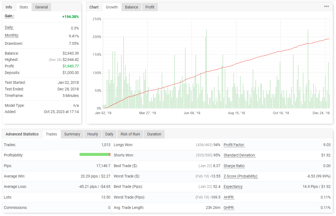Click the Average Win value 20.29 pips

click(x=95, y=176)
